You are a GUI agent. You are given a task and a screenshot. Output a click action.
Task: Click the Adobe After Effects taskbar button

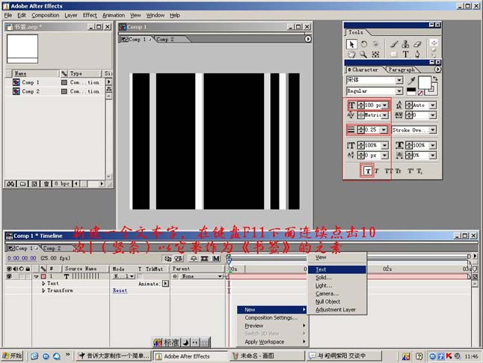190,356
